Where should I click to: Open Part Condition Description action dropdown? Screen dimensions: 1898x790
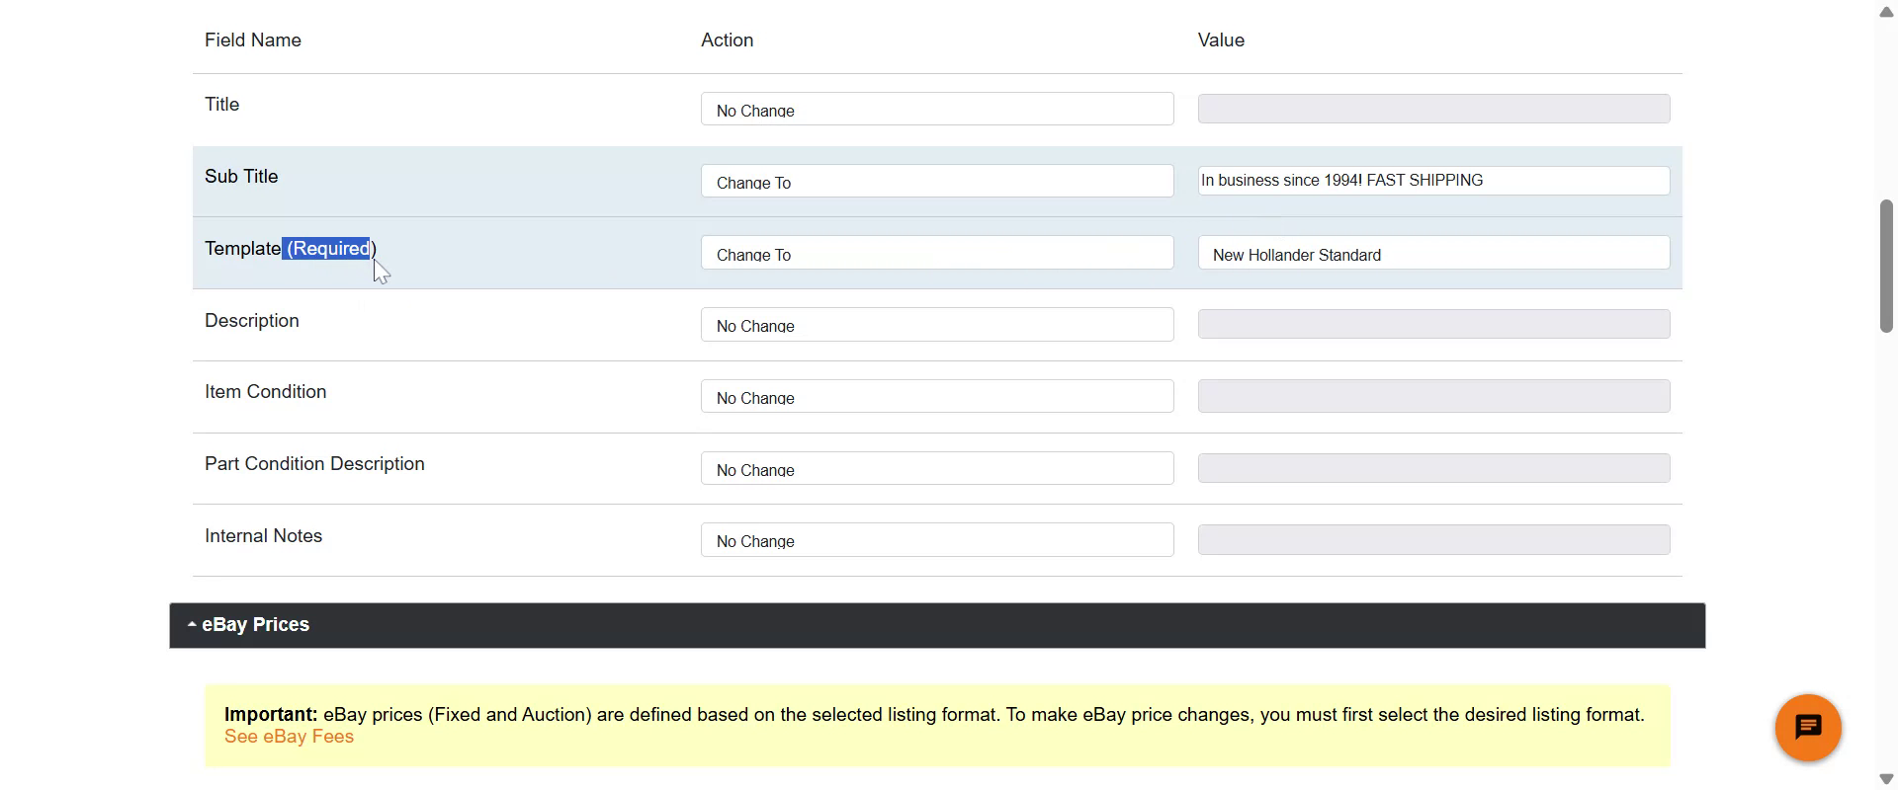(x=937, y=468)
